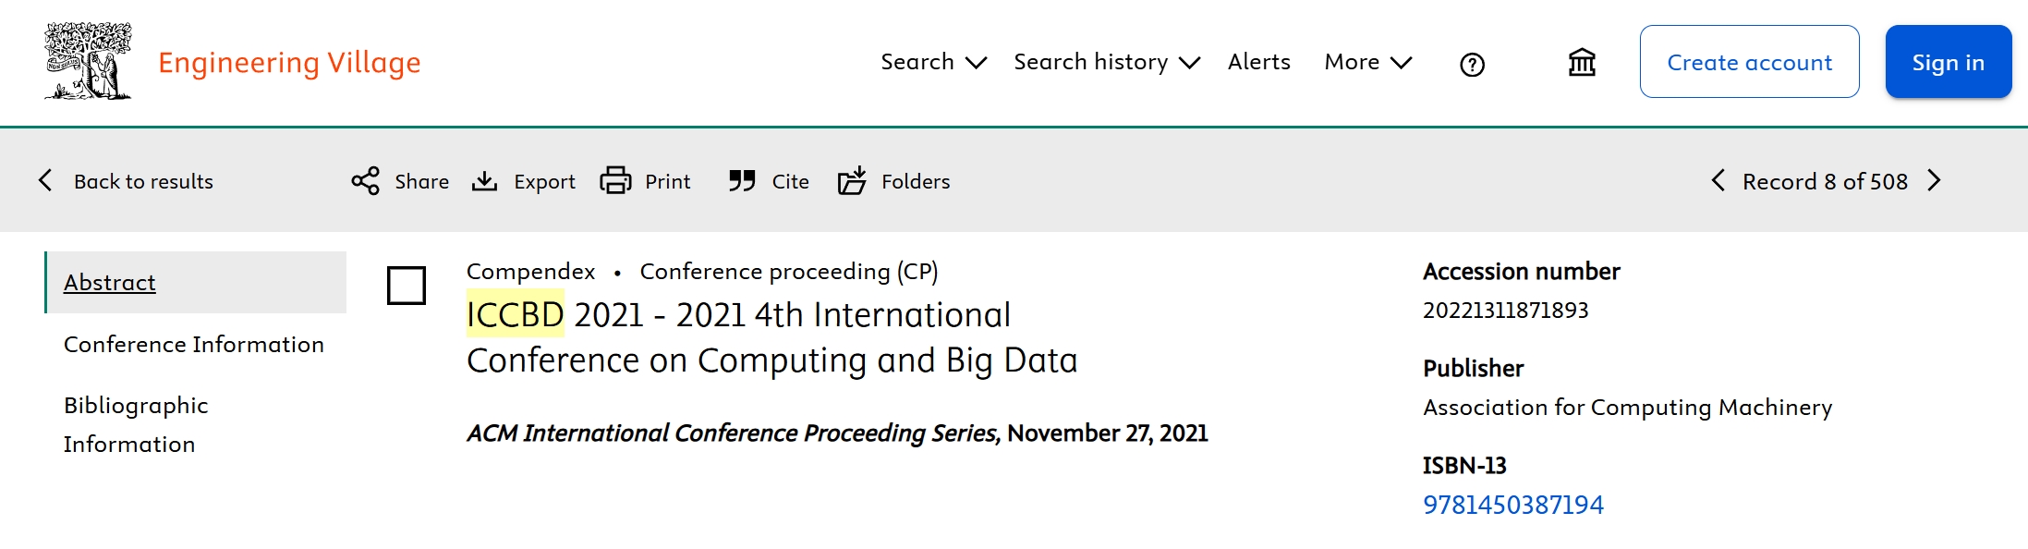2028x549 pixels.
Task: Select the record checkbox beside title
Action: (407, 286)
